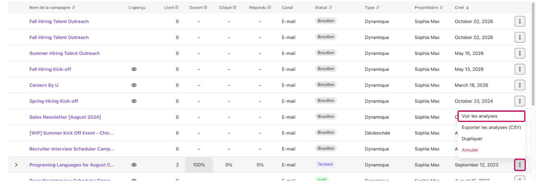Viewport: 536px width, 187px height.
Task: Click three-dot menu for Programing Languages campaign
Action: pyautogui.click(x=519, y=165)
